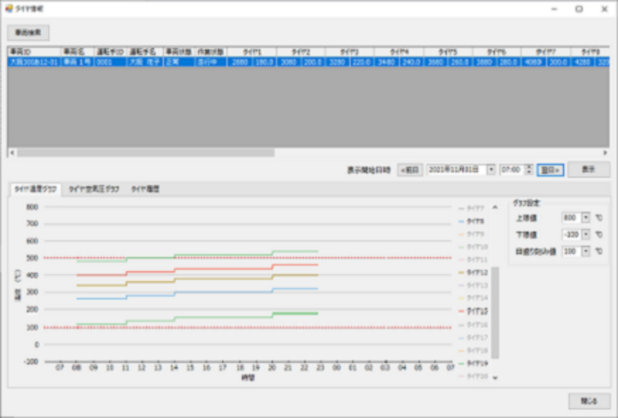Open the タイヤ空気圧グラフ tab
This screenshot has height=418, width=618.
point(94,189)
